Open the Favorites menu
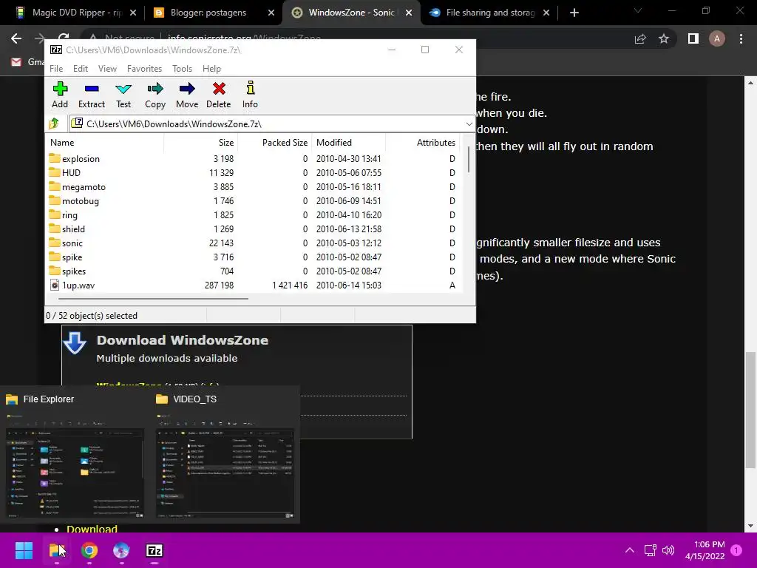757x568 pixels. pyautogui.click(x=144, y=69)
